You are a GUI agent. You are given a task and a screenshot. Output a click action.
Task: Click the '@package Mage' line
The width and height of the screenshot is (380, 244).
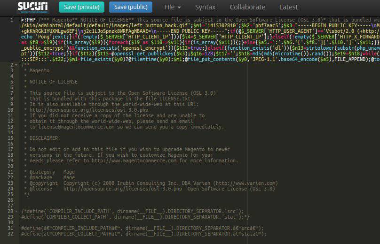coord(49,177)
